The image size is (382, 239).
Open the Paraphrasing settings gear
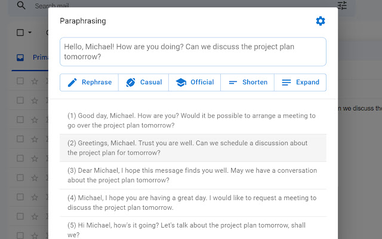click(321, 22)
